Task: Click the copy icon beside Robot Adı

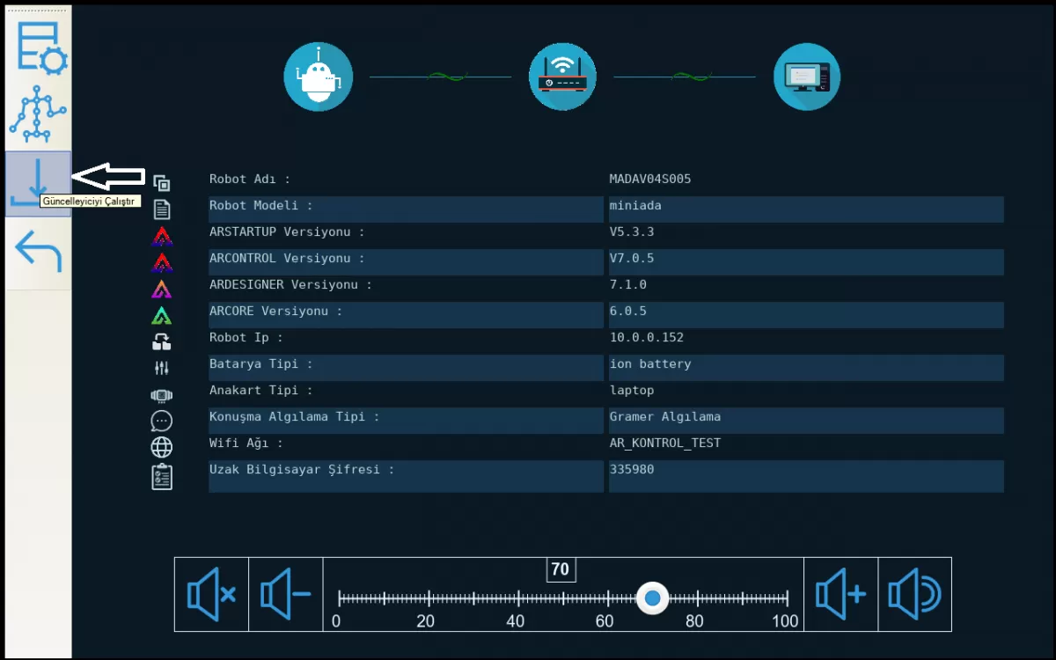Action: click(162, 183)
